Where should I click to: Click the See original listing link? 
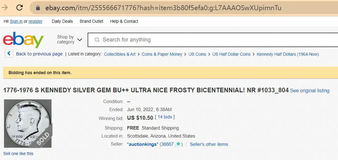[x=310, y=91]
